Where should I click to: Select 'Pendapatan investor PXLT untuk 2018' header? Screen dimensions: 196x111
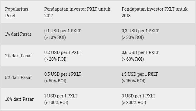tap(154, 12)
